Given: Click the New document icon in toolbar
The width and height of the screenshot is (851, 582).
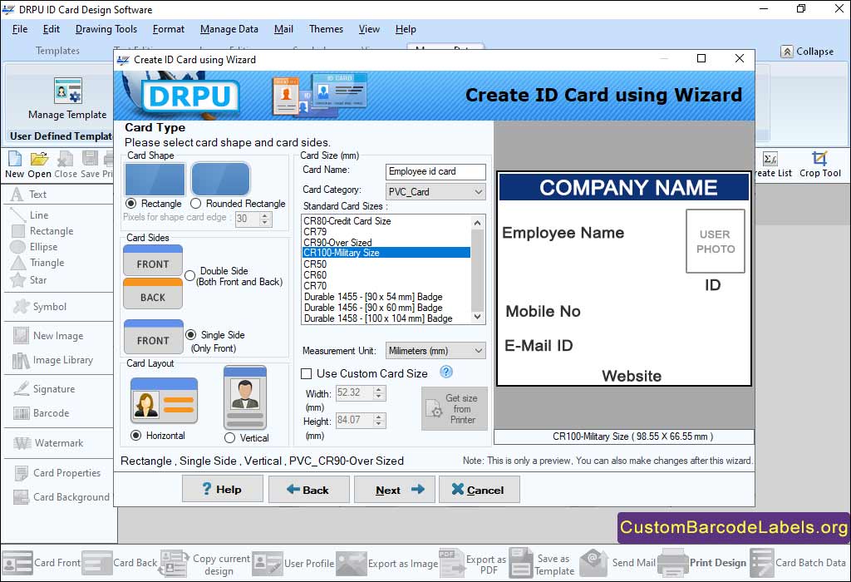Looking at the screenshot, I should coord(15,159).
